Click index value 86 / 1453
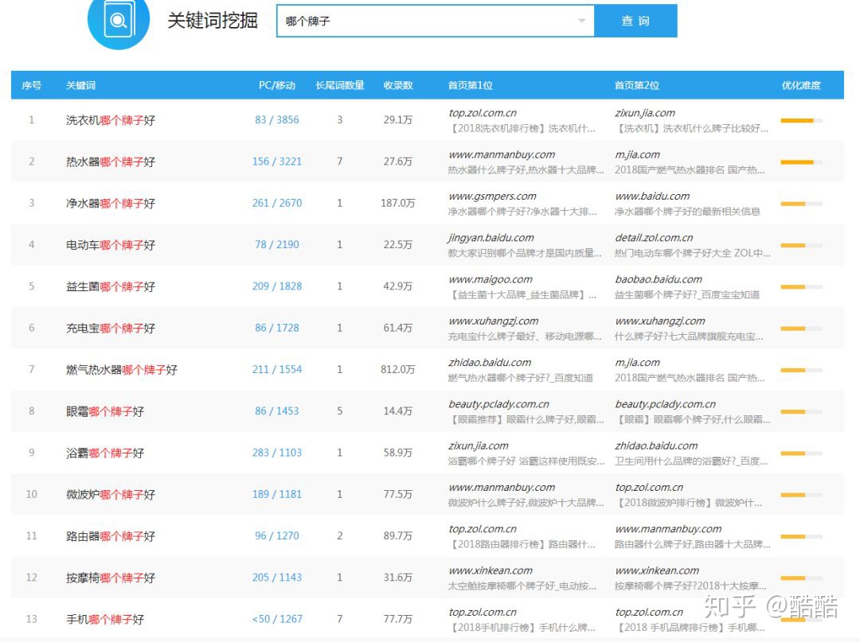The image size is (860, 642). 277,411
